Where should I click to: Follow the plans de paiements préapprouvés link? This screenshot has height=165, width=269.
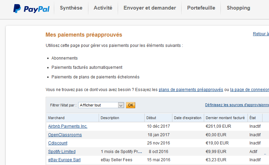tap(191, 90)
